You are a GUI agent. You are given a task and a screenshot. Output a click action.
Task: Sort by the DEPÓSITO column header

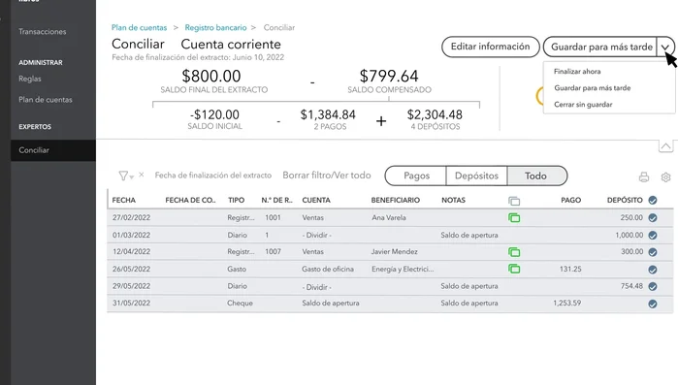tap(625, 200)
